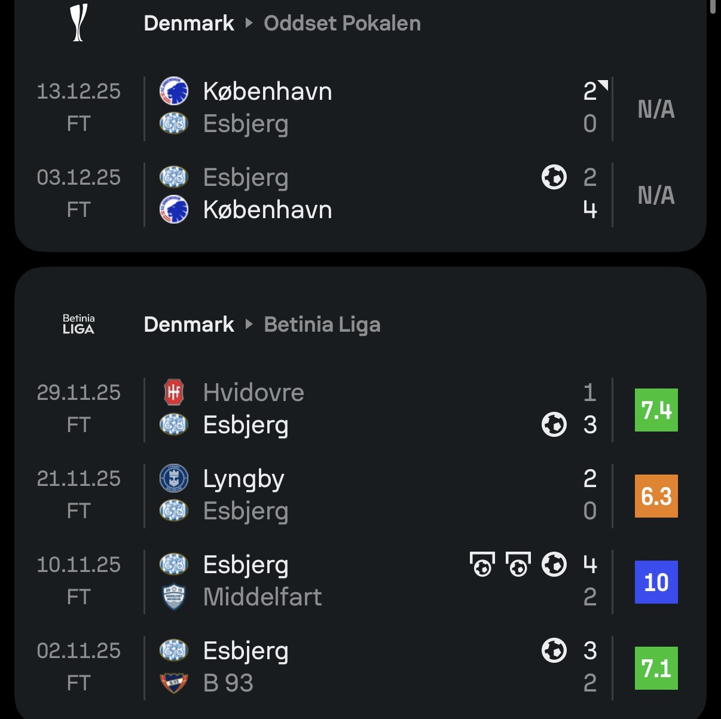
Task: Click goal ball icon in Hvidovre match
Action: 554,425
